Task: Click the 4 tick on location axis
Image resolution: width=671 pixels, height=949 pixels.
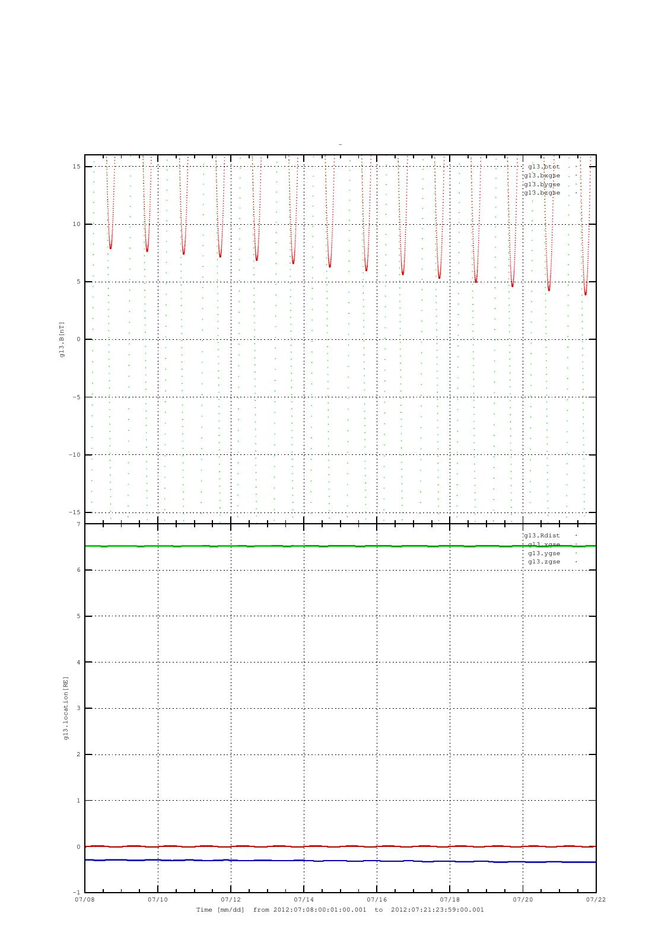Action: pyautogui.click(x=78, y=663)
